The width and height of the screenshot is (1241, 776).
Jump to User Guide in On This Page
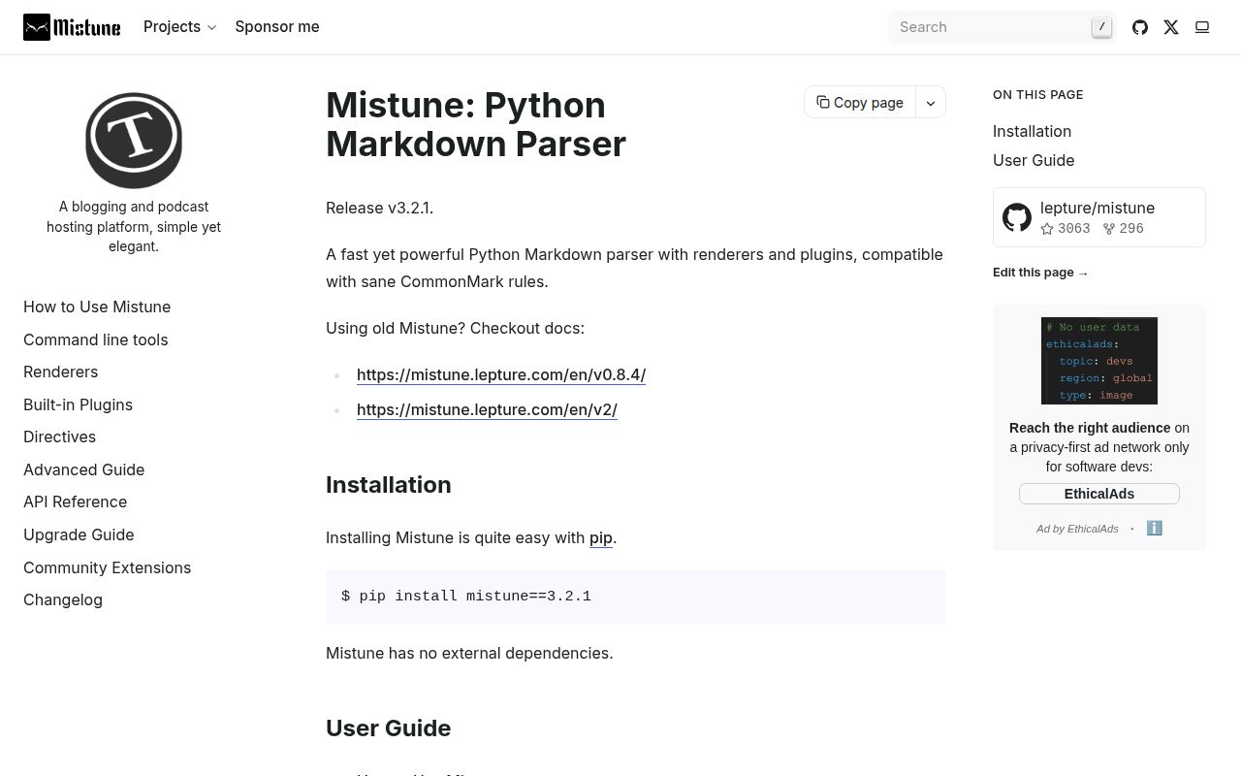[x=1034, y=160]
